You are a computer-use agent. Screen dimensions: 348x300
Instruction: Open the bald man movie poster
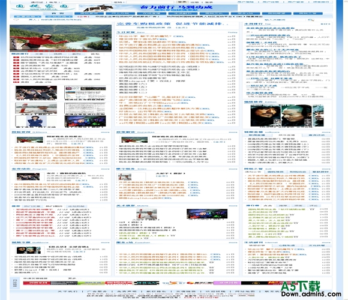pyautogui.click(x=296, y=116)
